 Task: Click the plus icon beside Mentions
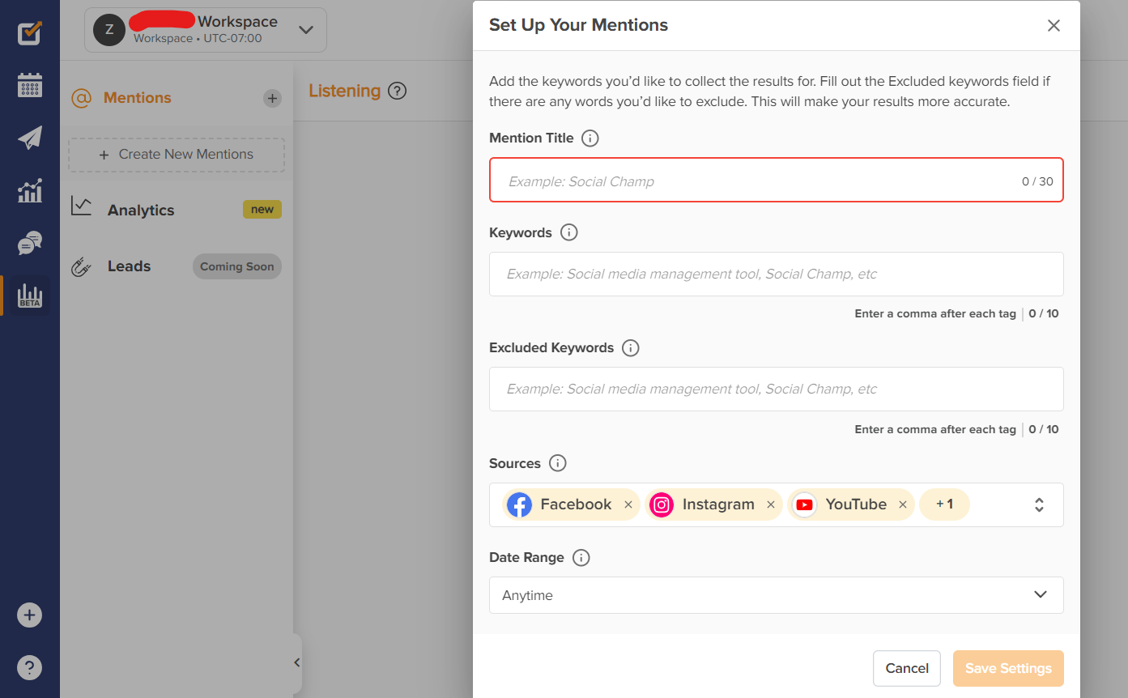[273, 98]
